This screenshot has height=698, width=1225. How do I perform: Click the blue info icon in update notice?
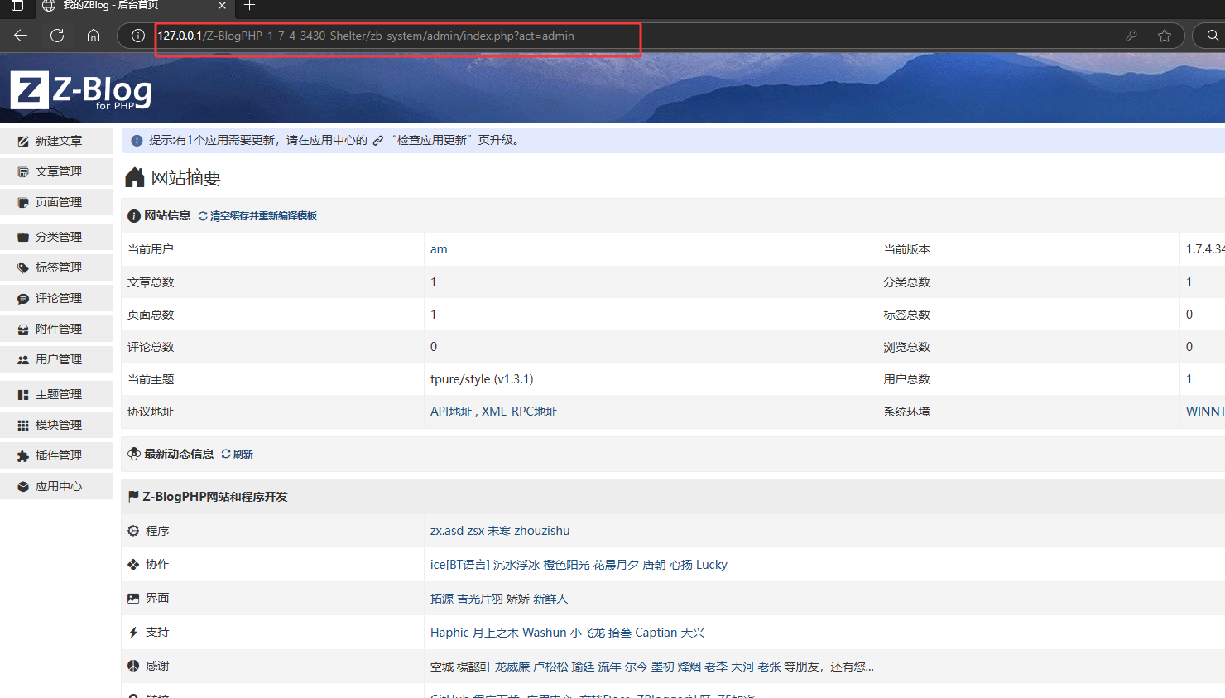(x=137, y=141)
